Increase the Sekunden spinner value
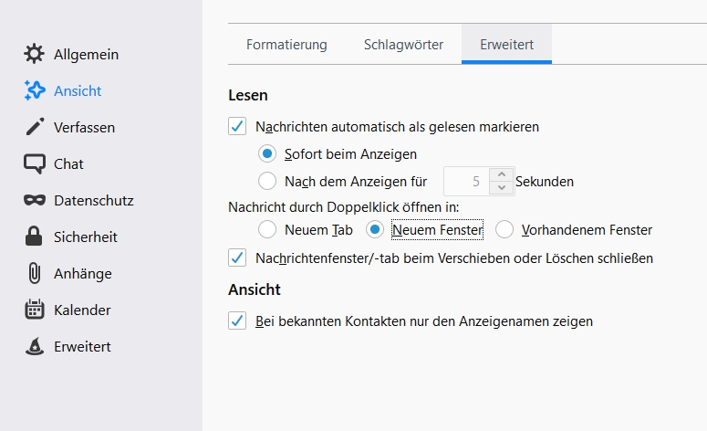This screenshot has width=707, height=431. 501,174
